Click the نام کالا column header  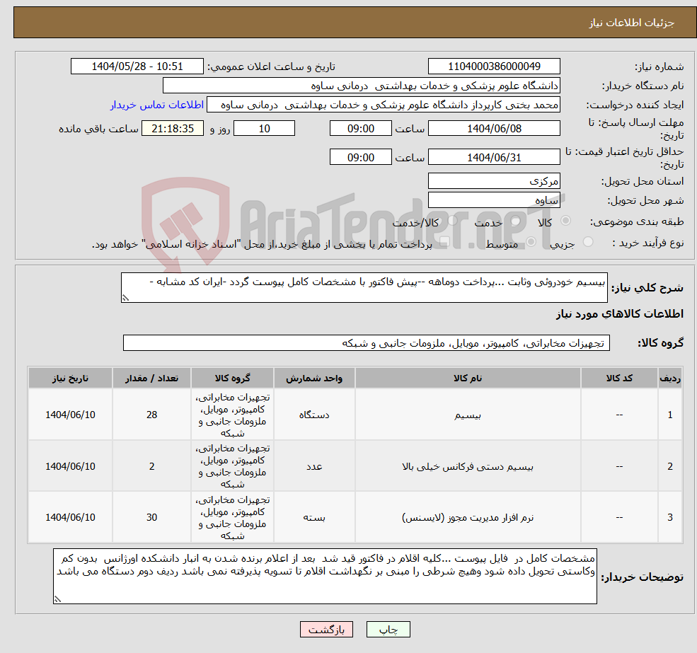point(468,378)
